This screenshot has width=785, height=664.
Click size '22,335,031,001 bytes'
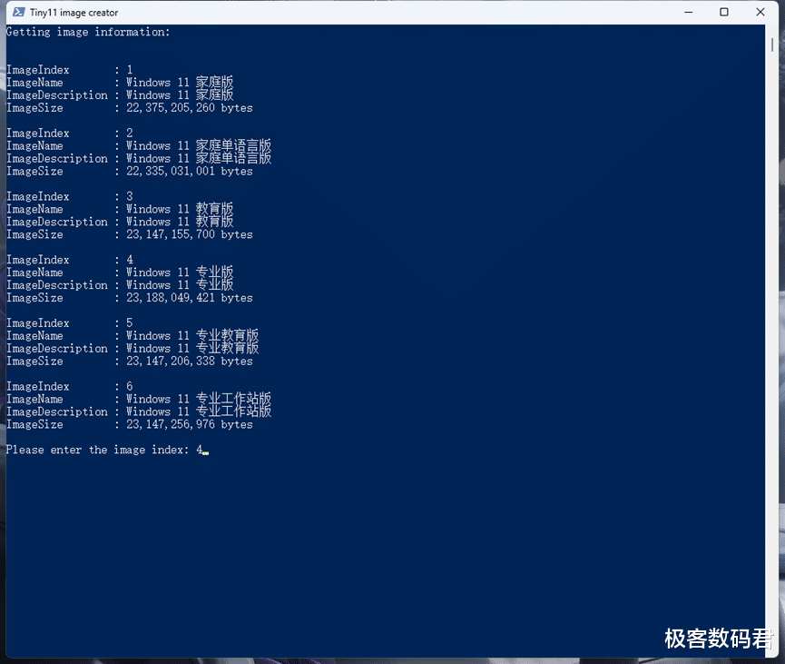coord(190,171)
